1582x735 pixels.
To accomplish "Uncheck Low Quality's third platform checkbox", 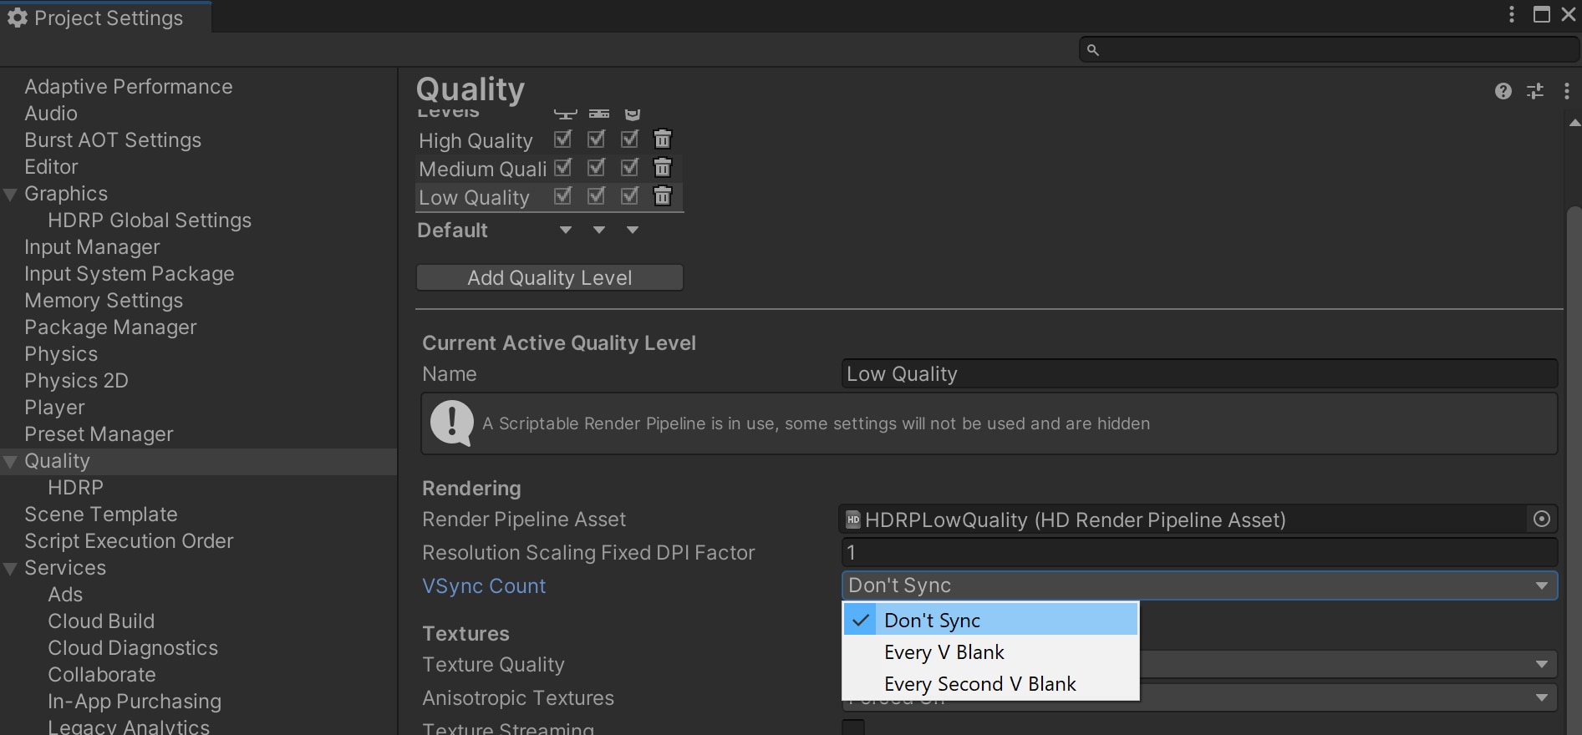I will pyautogui.click(x=629, y=196).
